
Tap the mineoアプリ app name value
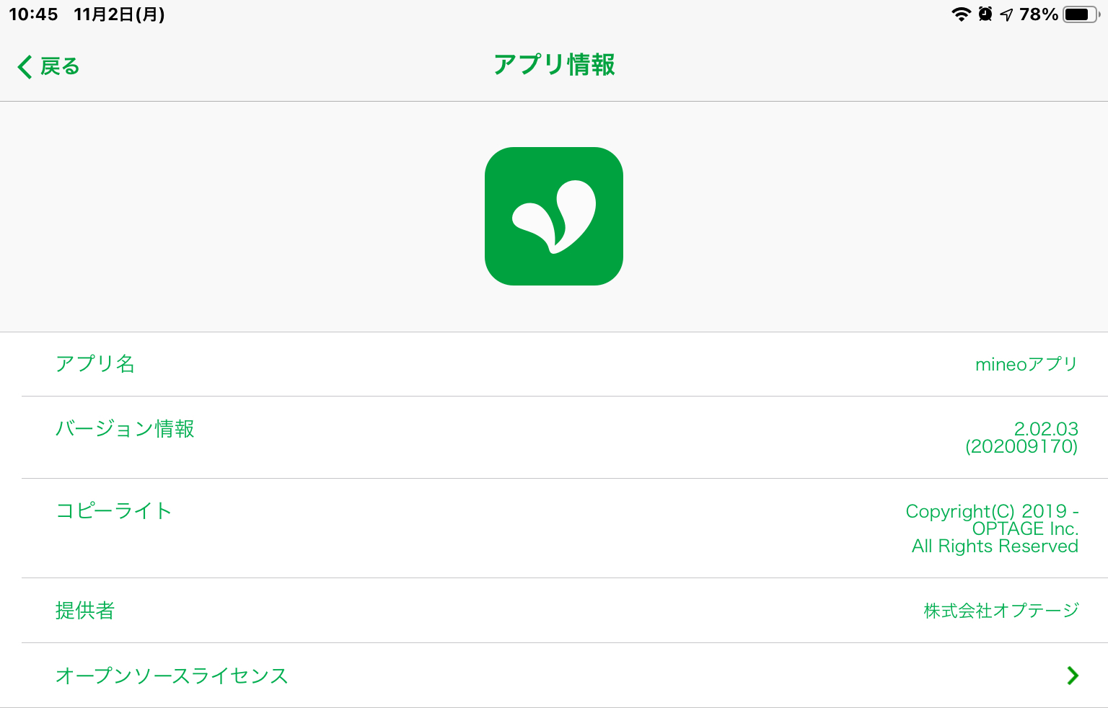point(1026,364)
